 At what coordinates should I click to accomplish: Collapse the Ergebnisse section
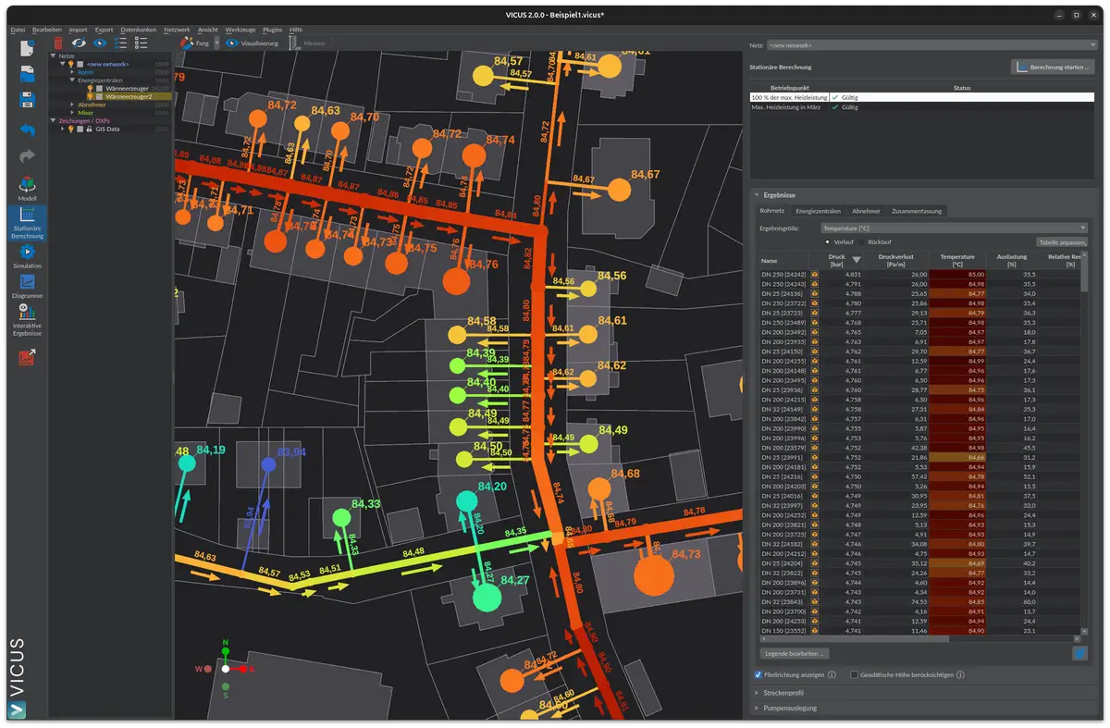point(756,195)
